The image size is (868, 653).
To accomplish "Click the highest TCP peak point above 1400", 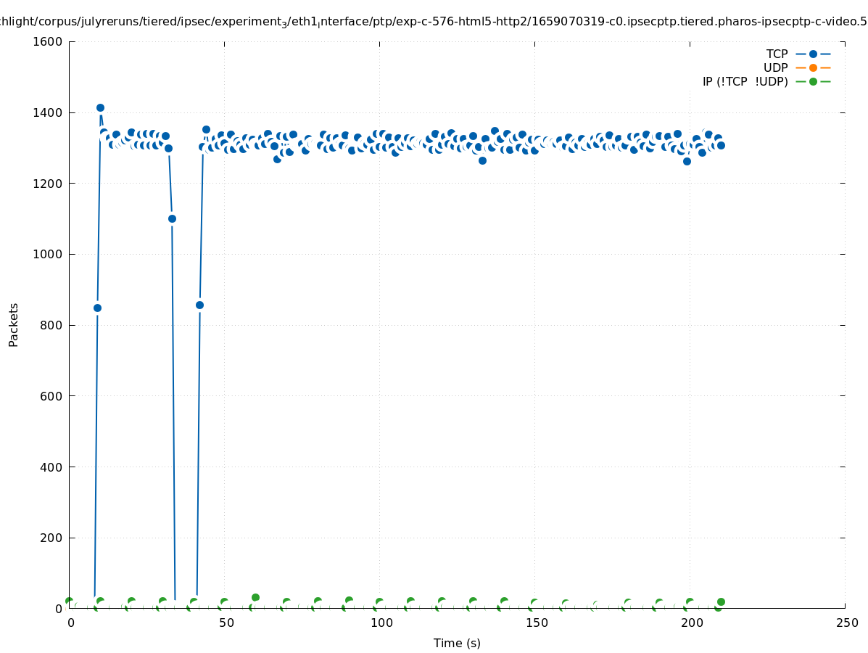I will coord(100,107).
